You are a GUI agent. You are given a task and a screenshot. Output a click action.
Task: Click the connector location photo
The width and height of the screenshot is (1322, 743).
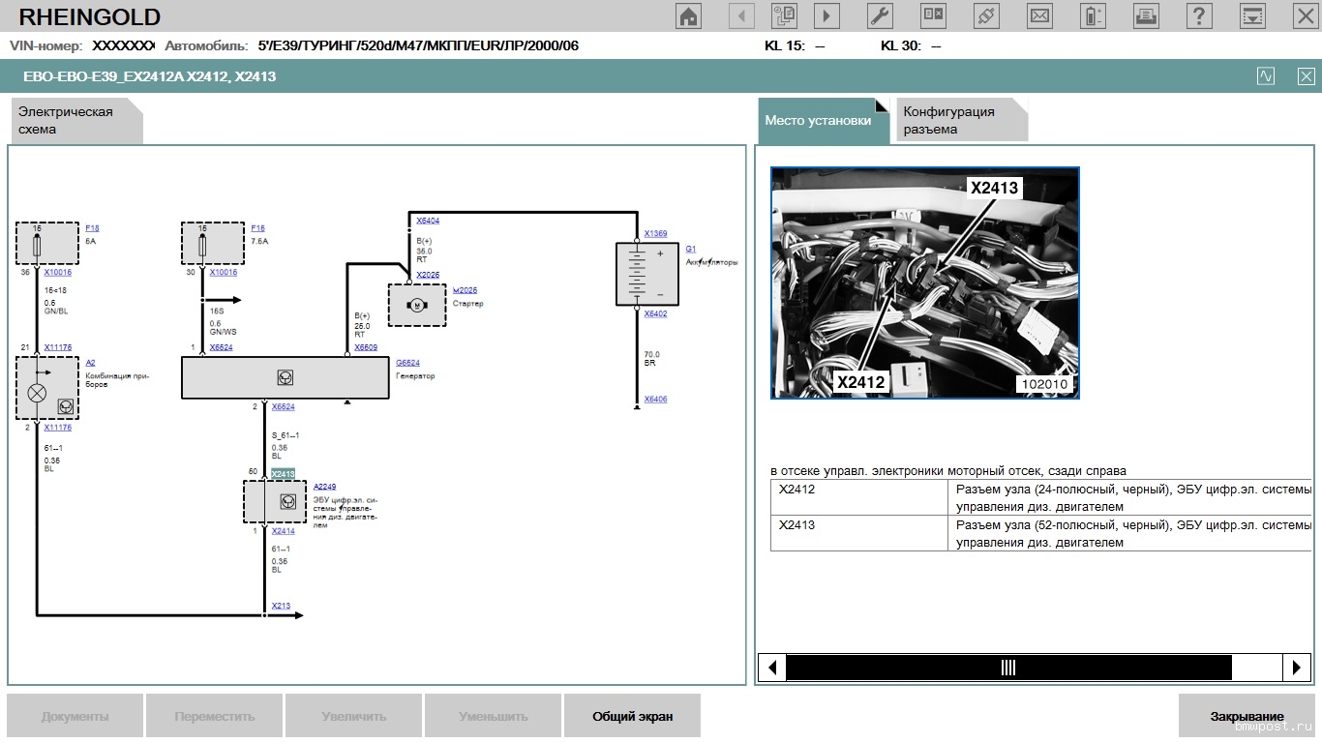pyautogui.click(x=924, y=282)
